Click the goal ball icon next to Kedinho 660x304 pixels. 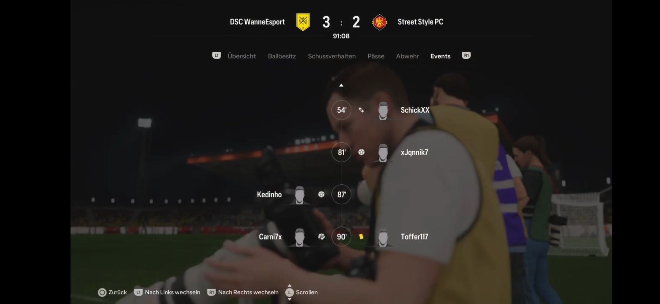click(321, 195)
